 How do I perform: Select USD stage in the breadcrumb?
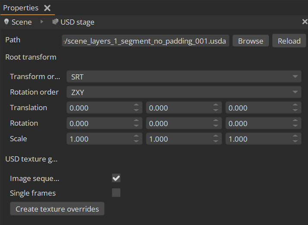(x=77, y=22)
